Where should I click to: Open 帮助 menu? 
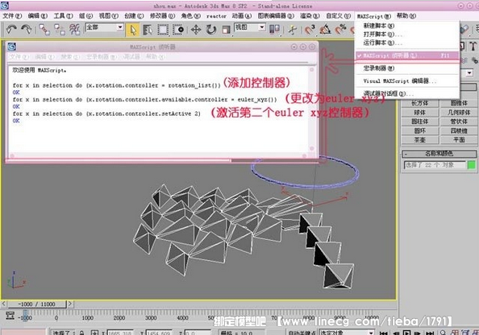point(406,16)
